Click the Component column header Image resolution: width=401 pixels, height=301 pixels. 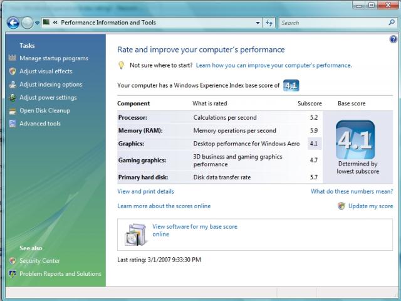point(133,103)
